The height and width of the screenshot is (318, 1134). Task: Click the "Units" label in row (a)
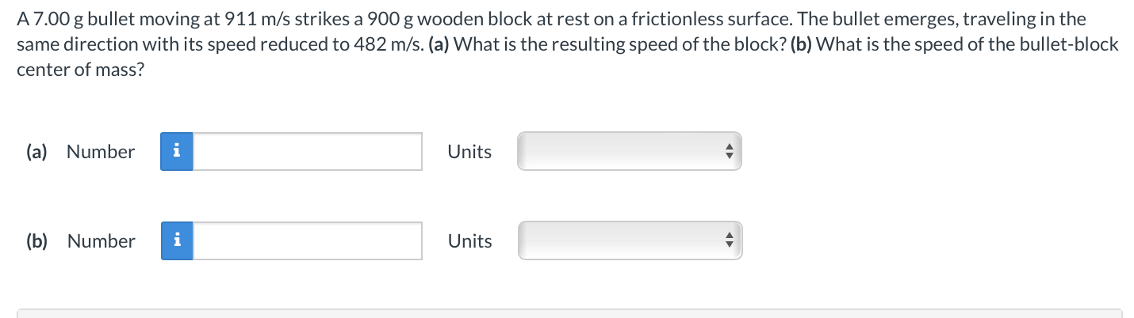469,152
